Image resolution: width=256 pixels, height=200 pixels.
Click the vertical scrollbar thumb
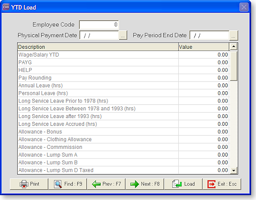(234, 66)
